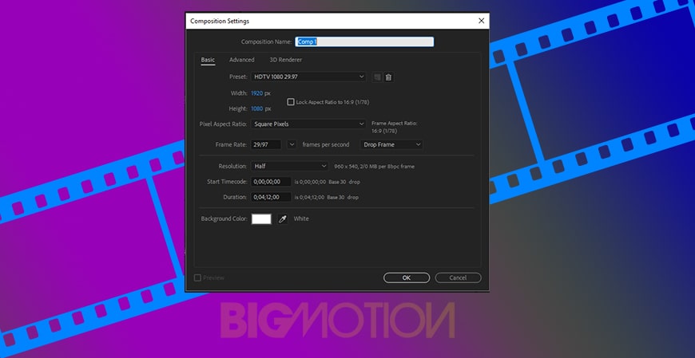Switch to the Advanced tab
695x358 pixels.
click(241, 60)
